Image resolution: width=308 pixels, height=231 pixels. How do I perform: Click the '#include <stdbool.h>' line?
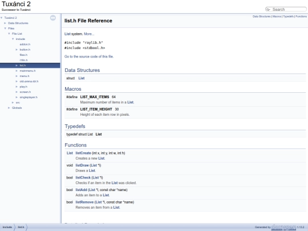pos(84,48)
